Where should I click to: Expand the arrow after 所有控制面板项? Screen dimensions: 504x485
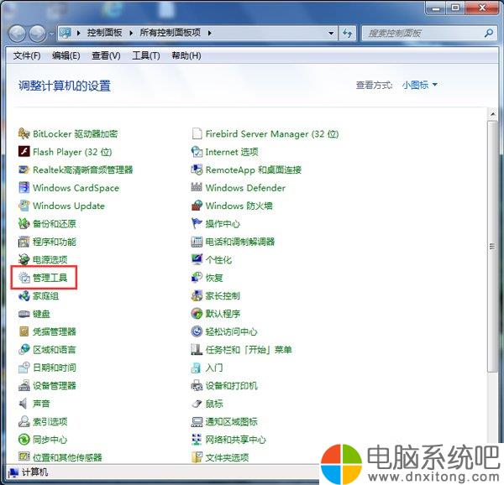(x=209, y=33)
